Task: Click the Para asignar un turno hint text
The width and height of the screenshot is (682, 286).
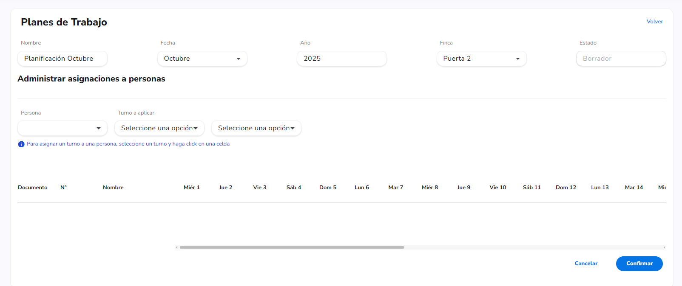Action: click(x=128, y=144)
